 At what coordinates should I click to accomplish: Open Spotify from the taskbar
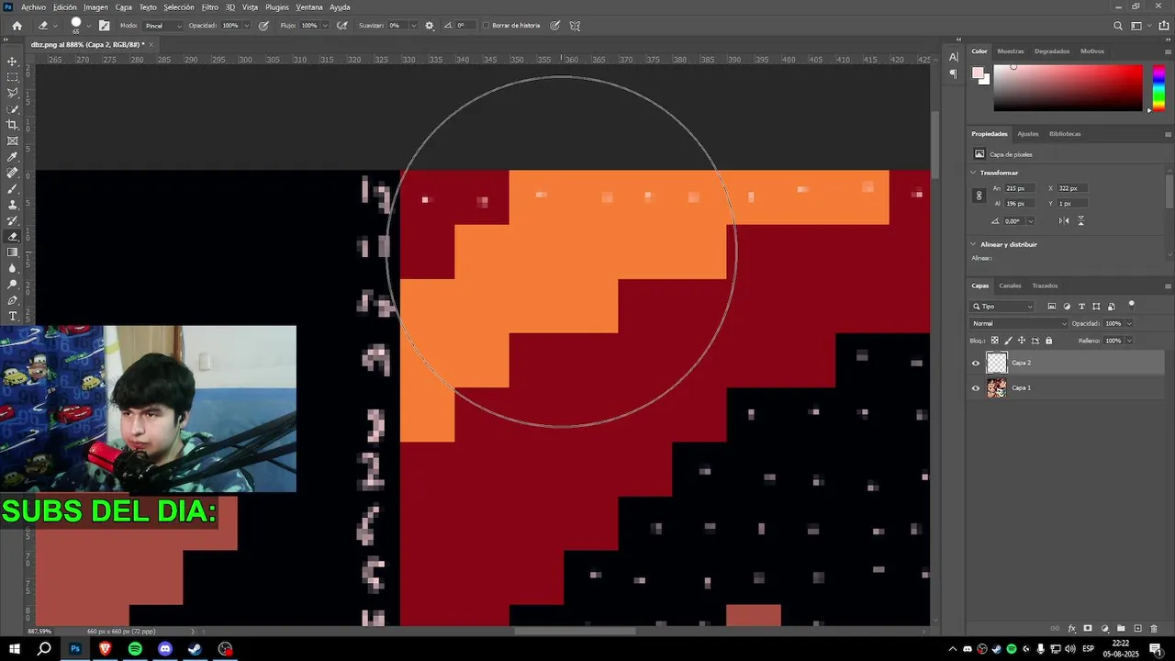135,649
